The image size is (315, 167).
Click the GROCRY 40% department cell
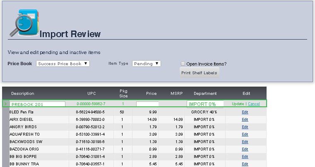[204, 112]
